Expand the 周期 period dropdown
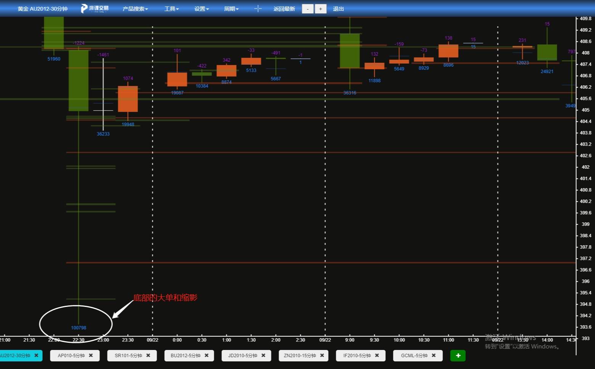Screen dimensions: 595x369 [x=231, y=9]
